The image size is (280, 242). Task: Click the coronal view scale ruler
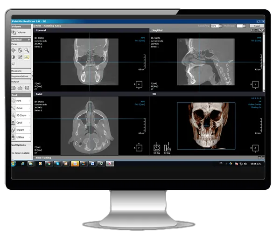click(x=144, y=62)
